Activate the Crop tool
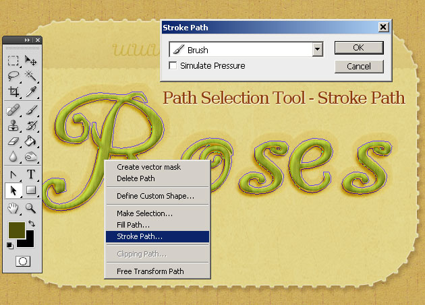Image resolution: width=425 pixels, height=305 pixels. pyautogui.click(x=13, y=92)
